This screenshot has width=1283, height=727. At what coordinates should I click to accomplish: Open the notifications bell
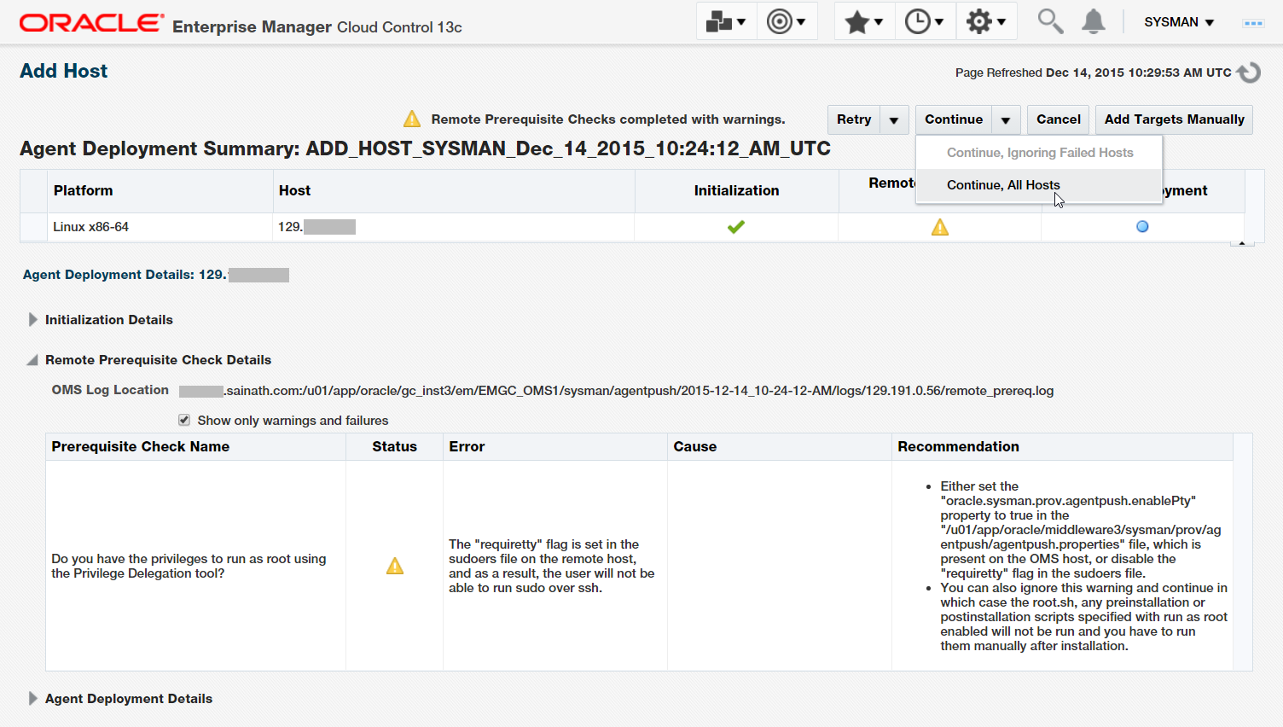pyautogui.click(x=1093, y=21)
